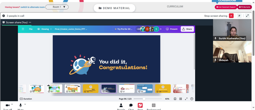255x110 pixels.
Task: Click switch to alternate room link
Action: pos(33,7)
